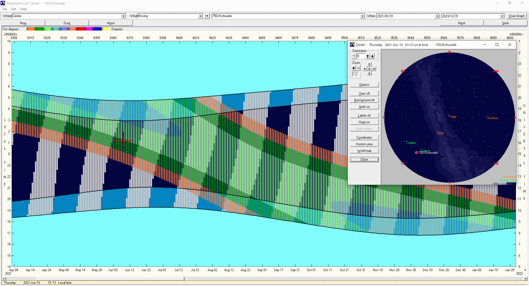Viewport: 529px width, 286px height.
Task: Rotate sky orientation with the down arrow
Action: 372,56
